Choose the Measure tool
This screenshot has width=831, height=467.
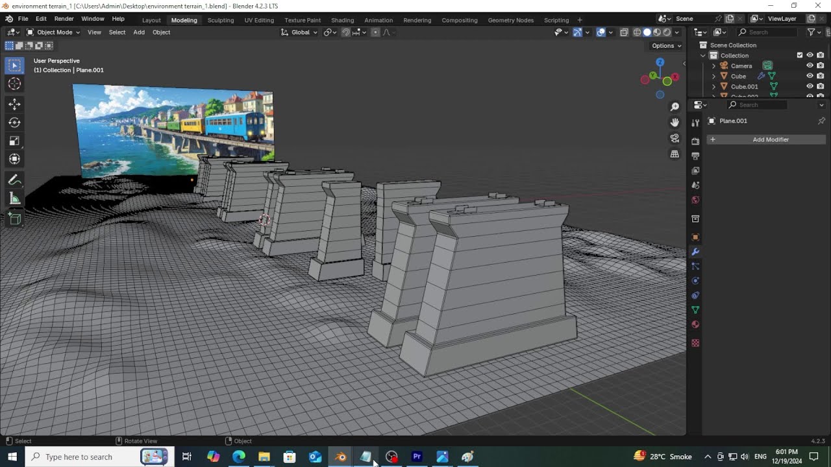click(14, 198)
